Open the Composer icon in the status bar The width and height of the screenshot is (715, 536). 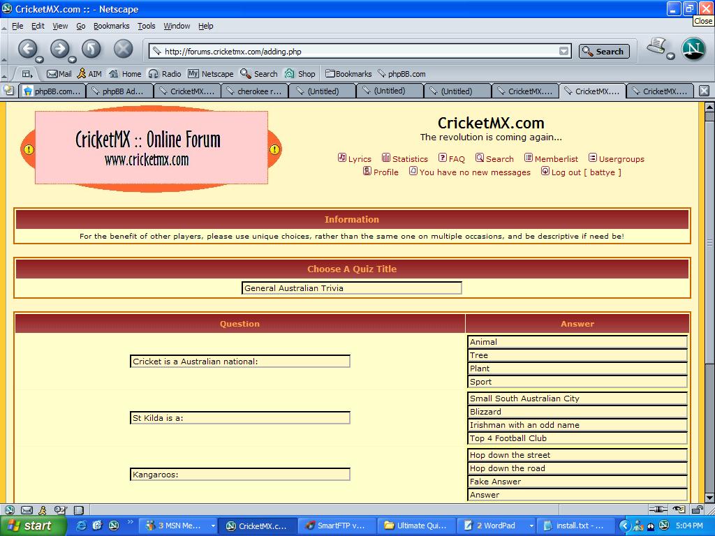[x=60, y=510]
